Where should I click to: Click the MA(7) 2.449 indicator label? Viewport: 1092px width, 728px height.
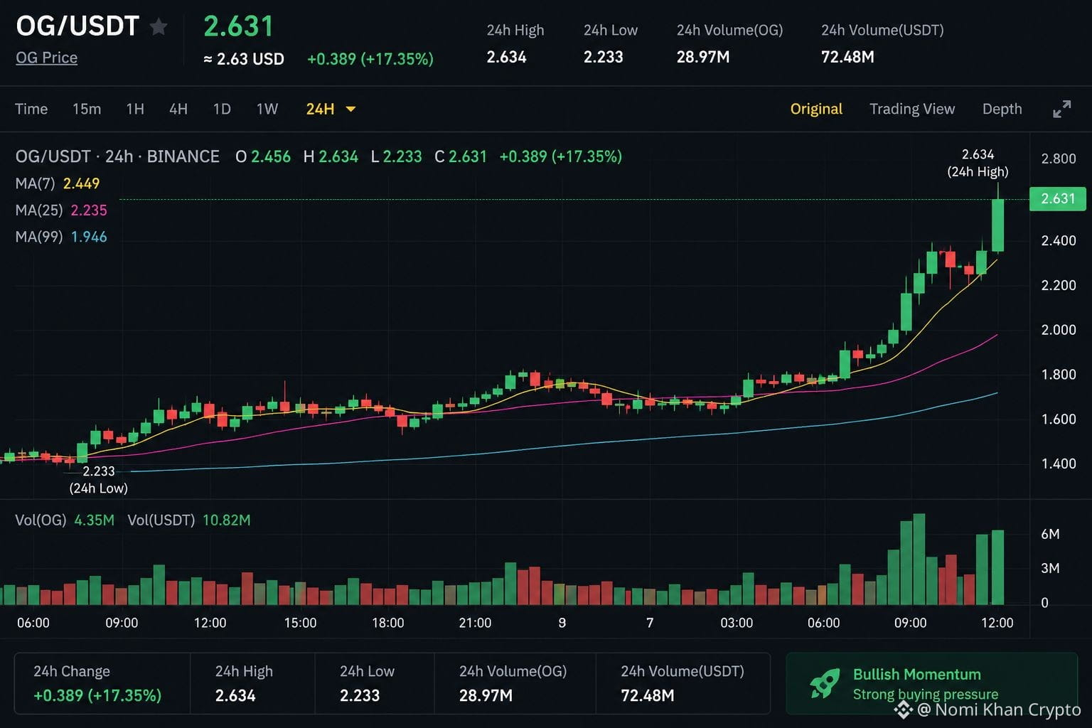(x=58, y=183)
